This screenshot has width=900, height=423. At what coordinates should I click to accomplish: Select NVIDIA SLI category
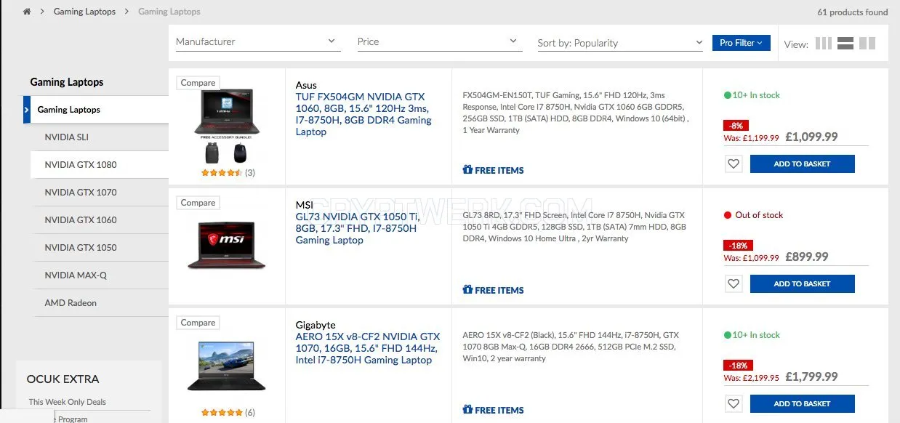pos(100,137)
